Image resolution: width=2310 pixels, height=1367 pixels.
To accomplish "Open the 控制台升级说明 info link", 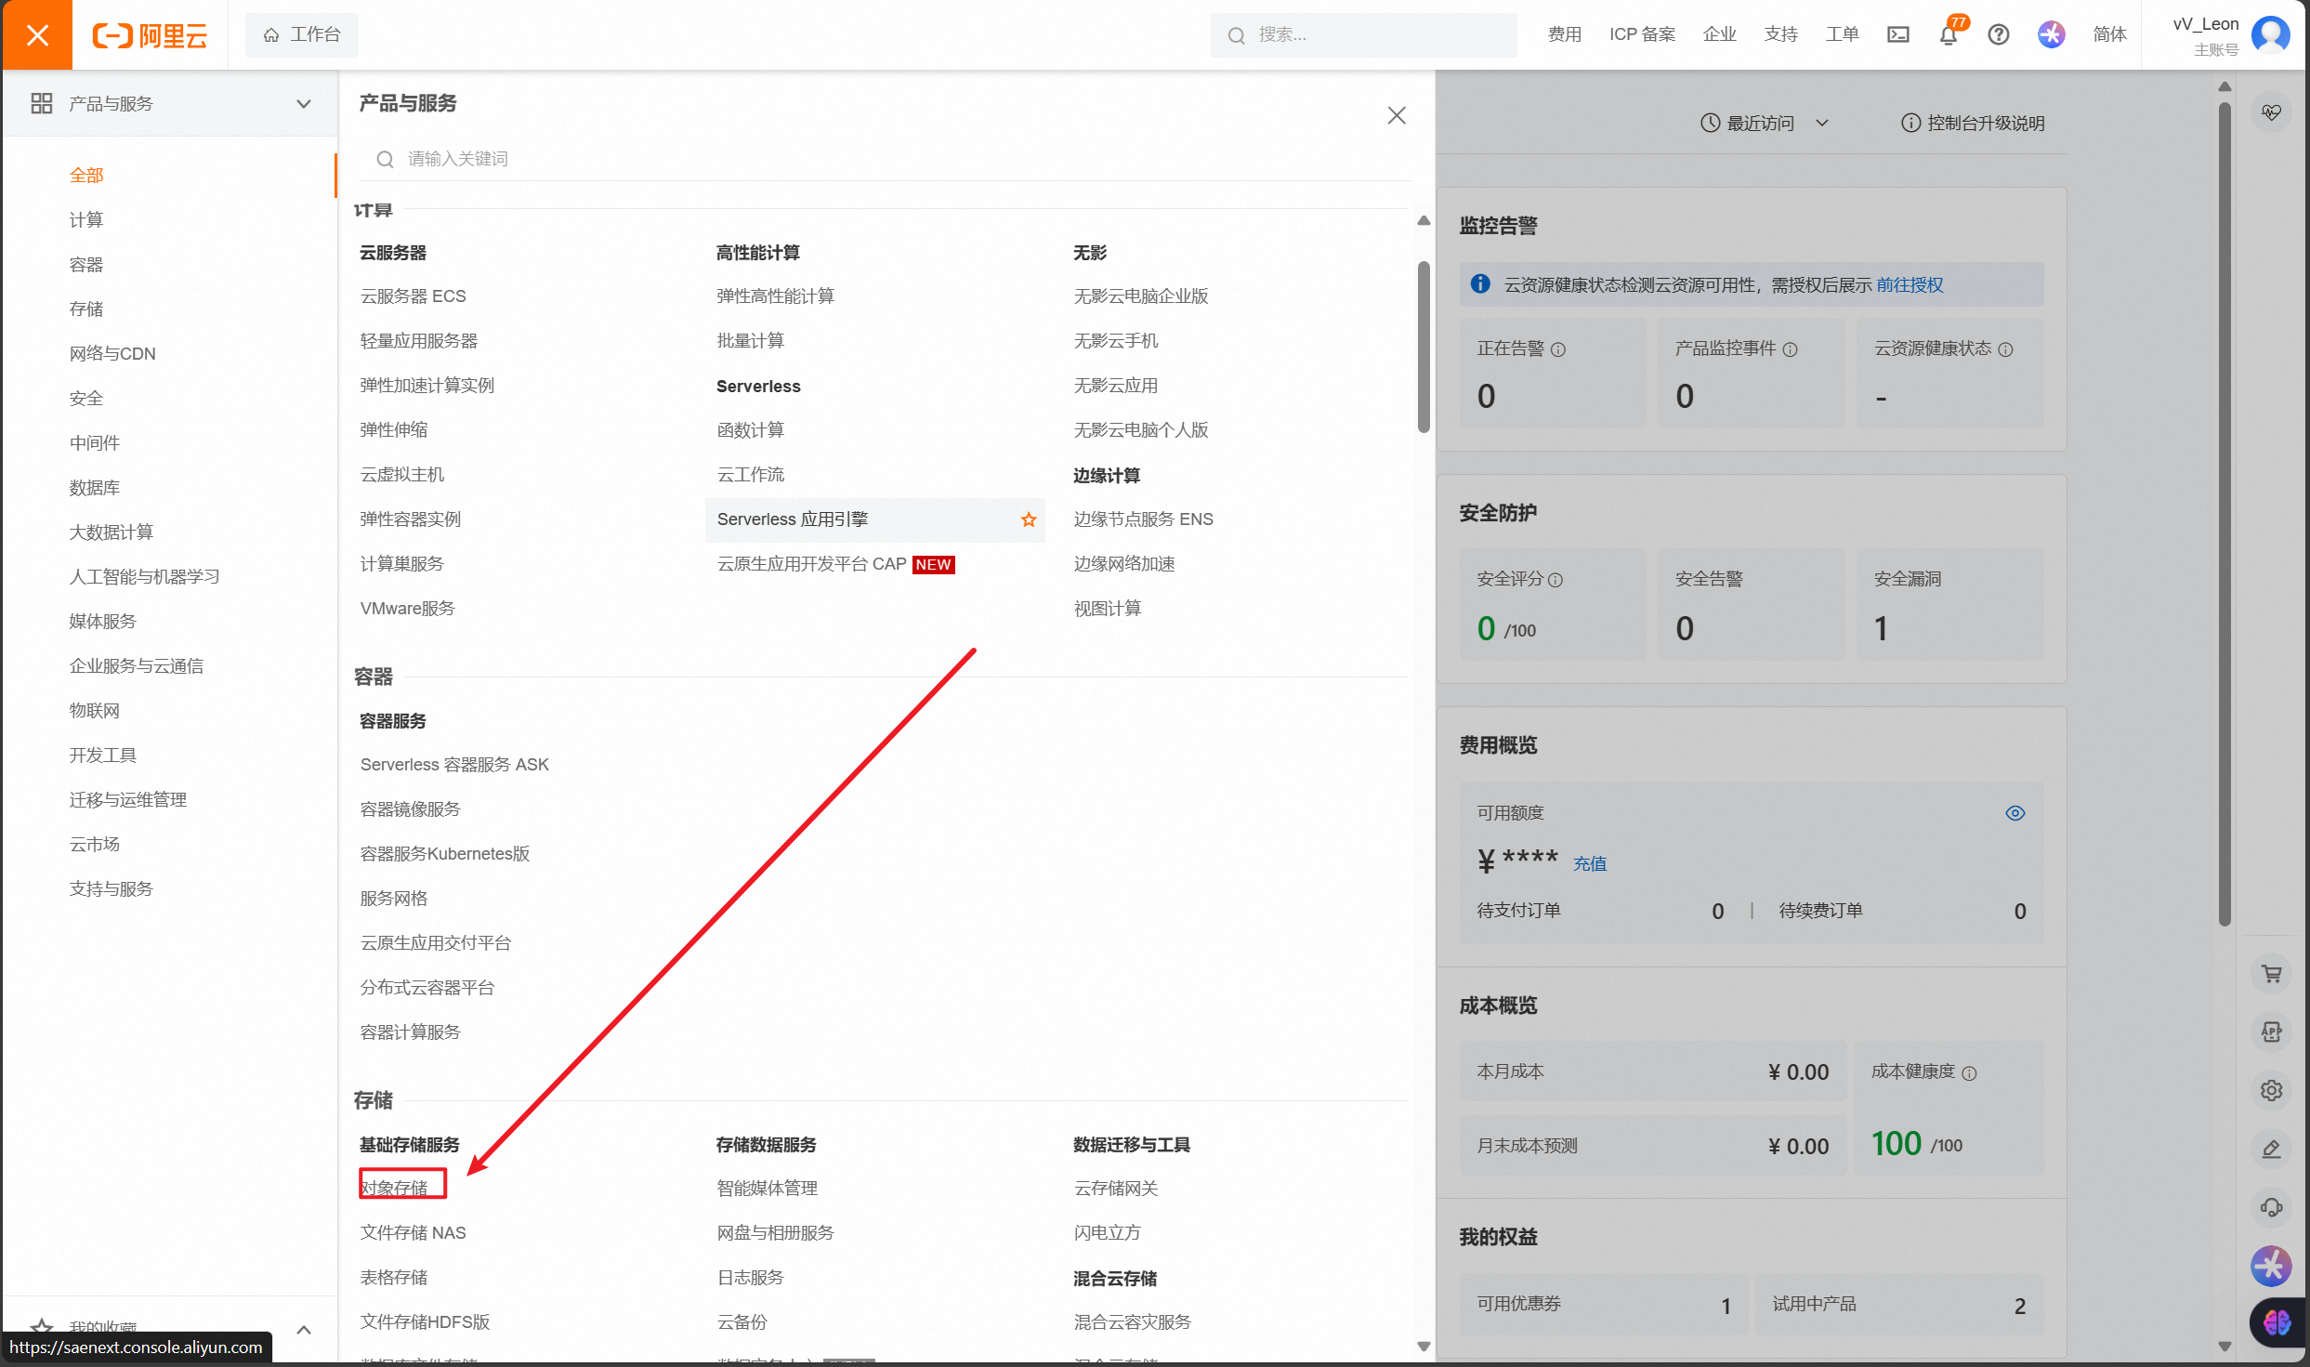I will (x=1973, y=123).
